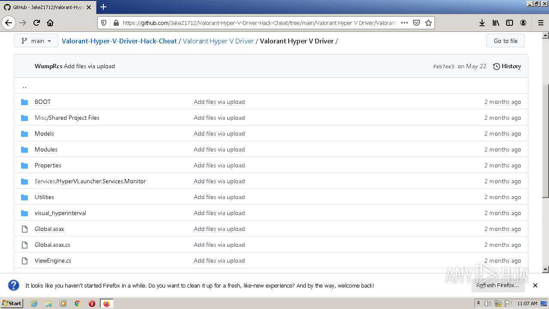
Task: Open Services/HyperVLauncher.Services.Monitor folder
Action: click(90, 181)
